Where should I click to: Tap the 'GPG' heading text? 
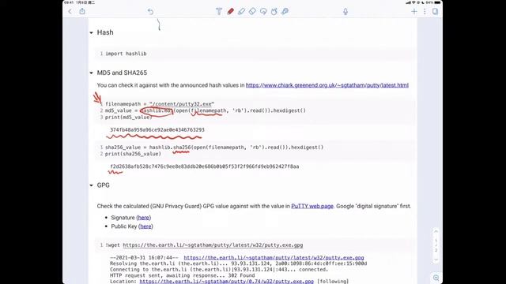[104, 185]
